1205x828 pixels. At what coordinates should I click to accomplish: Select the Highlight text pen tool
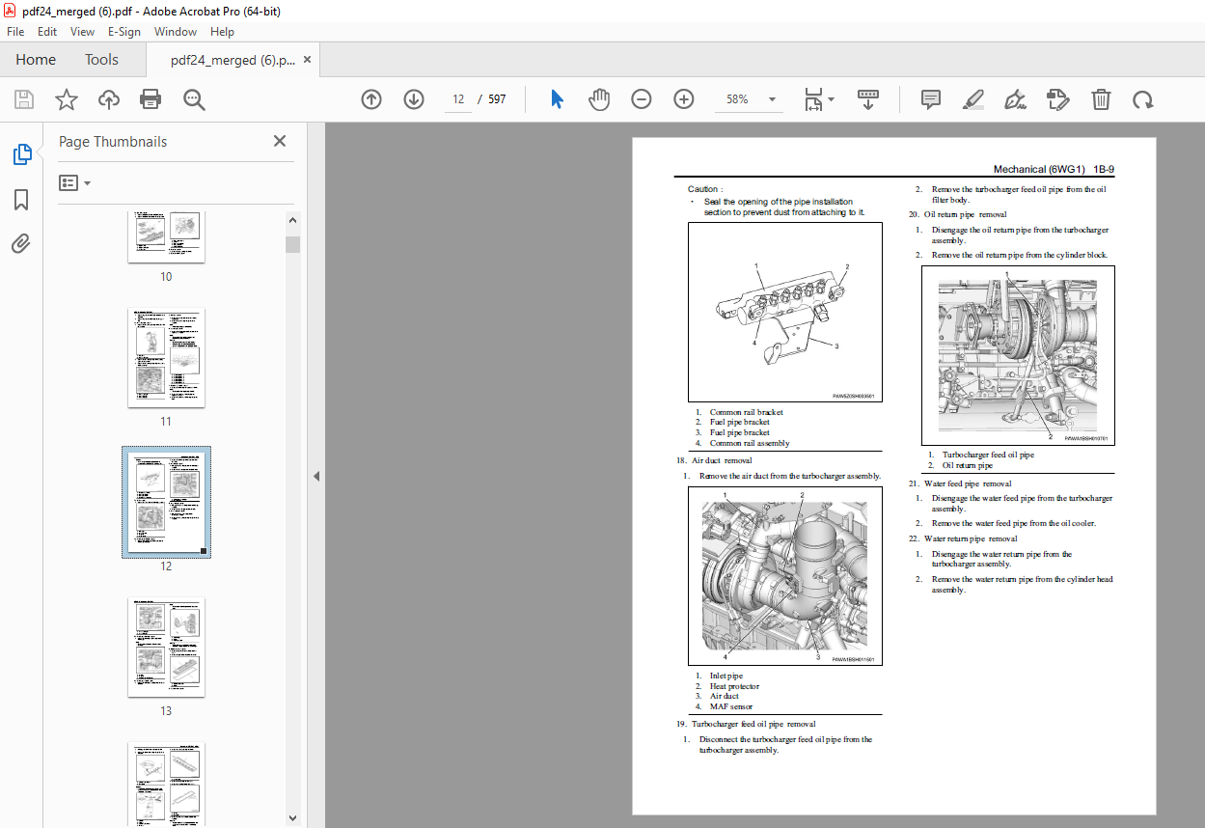[973, 99]
